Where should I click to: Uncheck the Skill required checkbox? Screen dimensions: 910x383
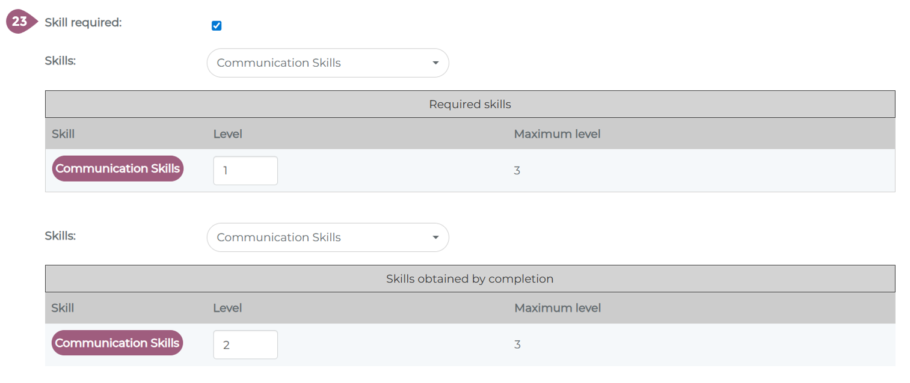(217, 26)
